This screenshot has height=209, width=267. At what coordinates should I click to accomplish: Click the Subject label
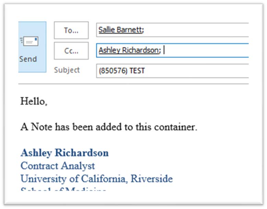tap(67, 70)
